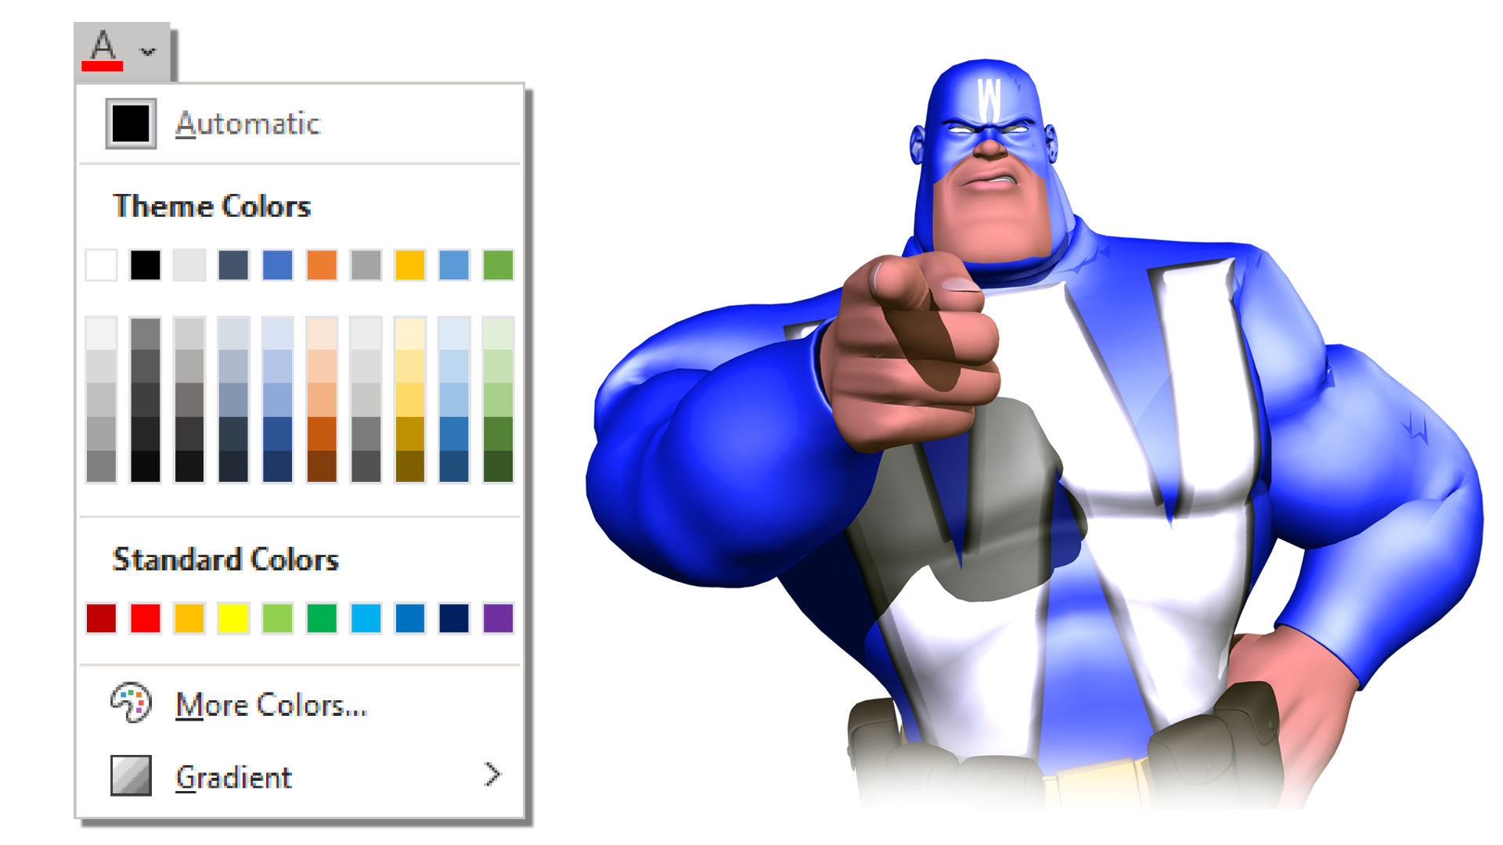Select the red standard color swatch
The image size is (1503, 845).
click(146, 617)
